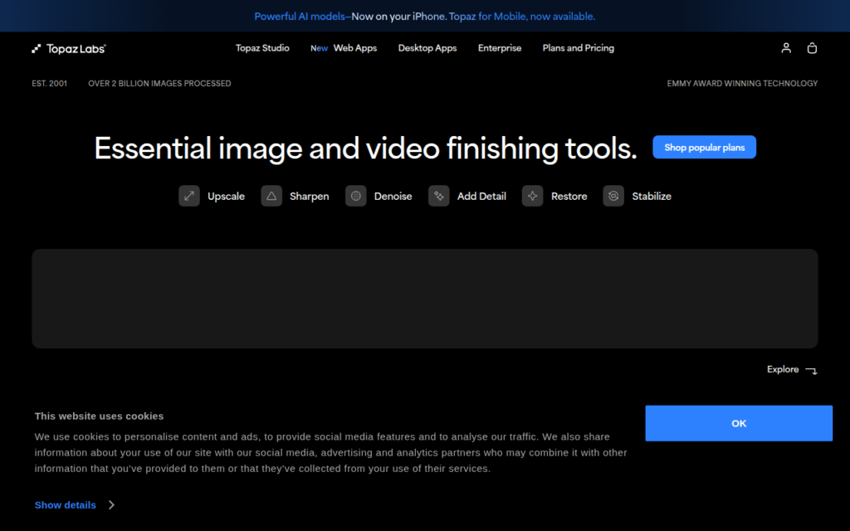Click the Add Detail sparkle icon

point(439,196)
